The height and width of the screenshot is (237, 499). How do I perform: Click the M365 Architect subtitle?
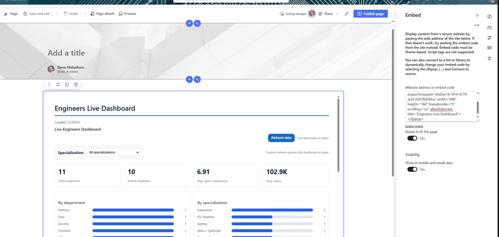click(x=68, y=72)
